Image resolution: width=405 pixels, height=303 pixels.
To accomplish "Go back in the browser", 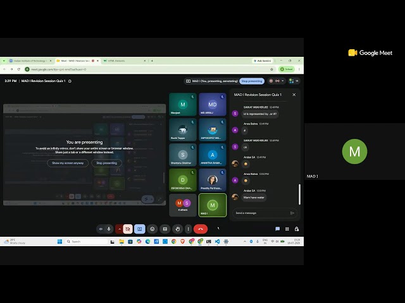I will pyautogui.click(x=4, y=69).
